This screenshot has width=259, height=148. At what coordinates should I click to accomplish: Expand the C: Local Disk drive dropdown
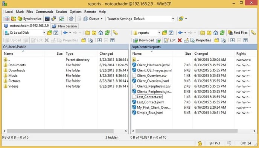(x=44, y=33)
